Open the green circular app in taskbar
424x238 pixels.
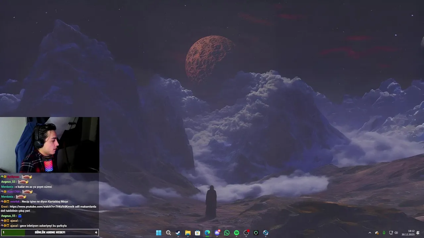coord(256,233)
